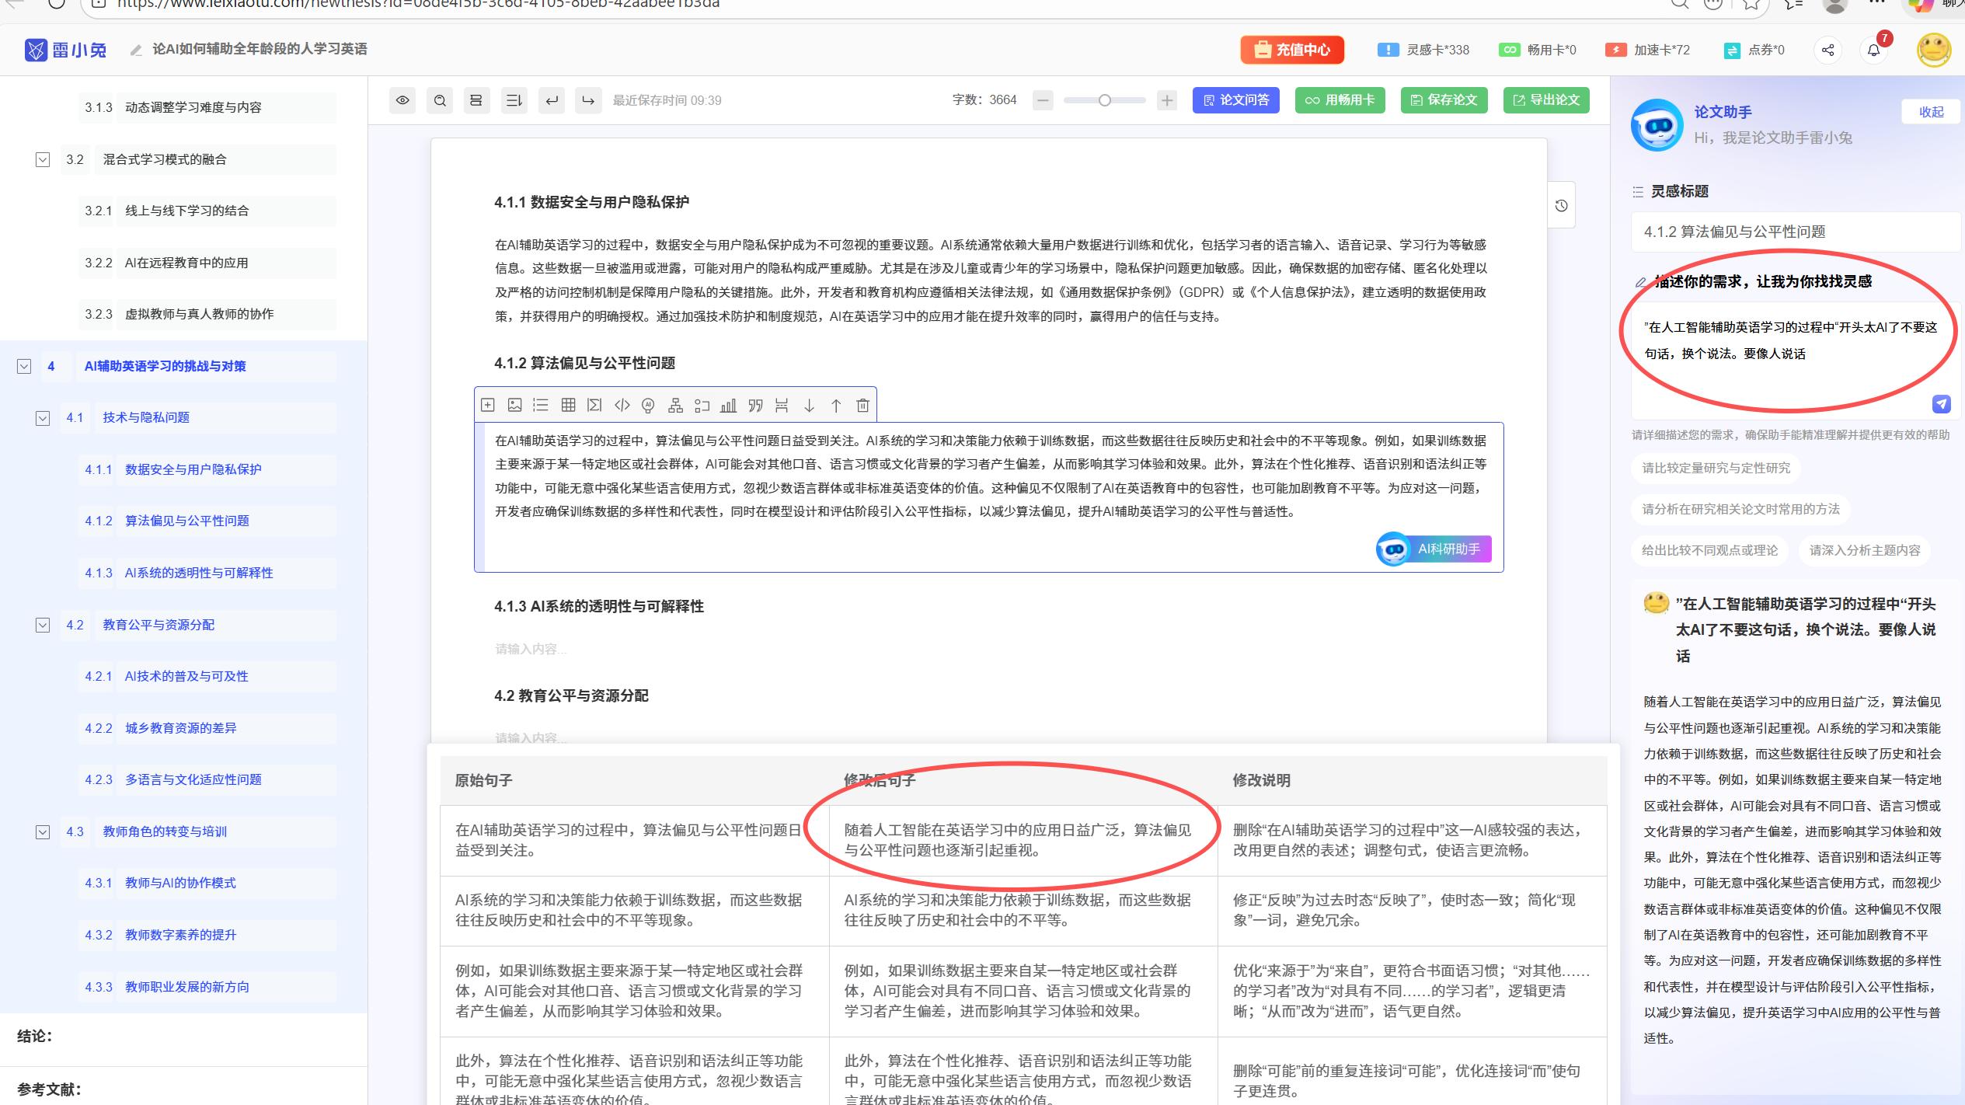1965x1105 pixels.
Task: Insert a table using the table icon
Action: click(x=569, y=405)
